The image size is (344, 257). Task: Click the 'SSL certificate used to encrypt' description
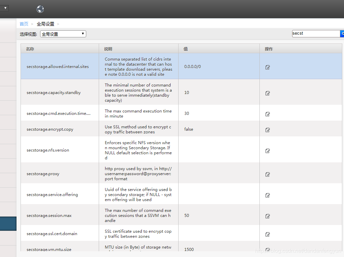(x=138, y=234)
